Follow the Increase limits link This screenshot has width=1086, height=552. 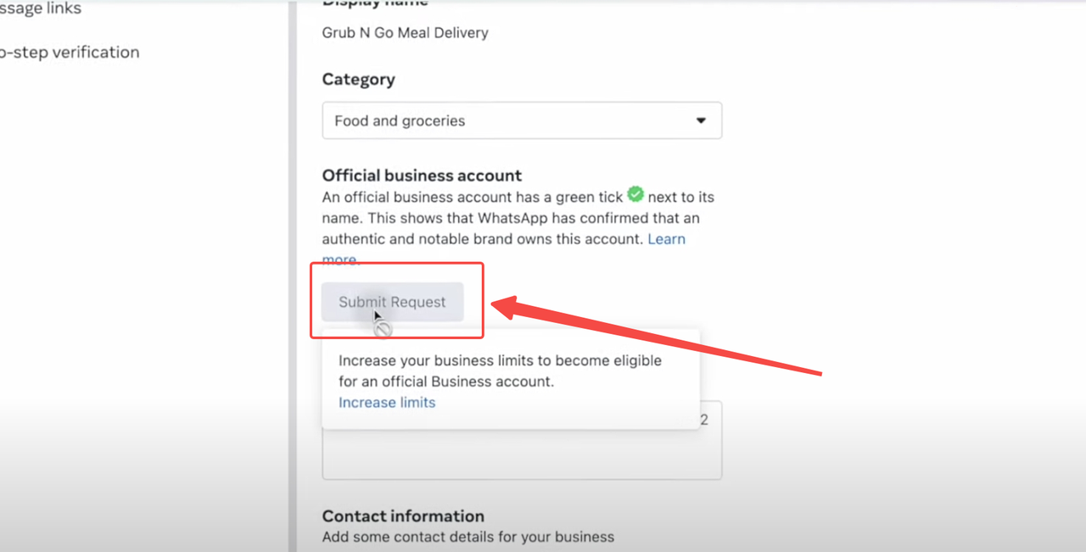tap(387, 403)
